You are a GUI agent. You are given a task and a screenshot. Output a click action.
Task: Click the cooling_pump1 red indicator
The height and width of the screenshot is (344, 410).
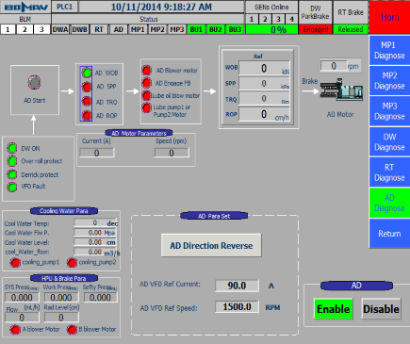pyautogui.click(x=15, y=262)
